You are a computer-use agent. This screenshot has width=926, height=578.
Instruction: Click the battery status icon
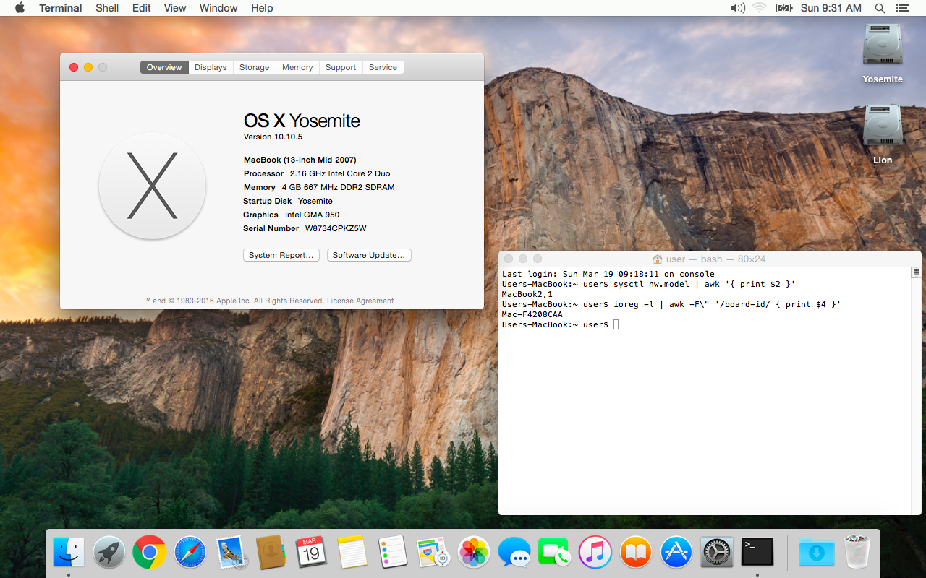(x=783, y=8)
